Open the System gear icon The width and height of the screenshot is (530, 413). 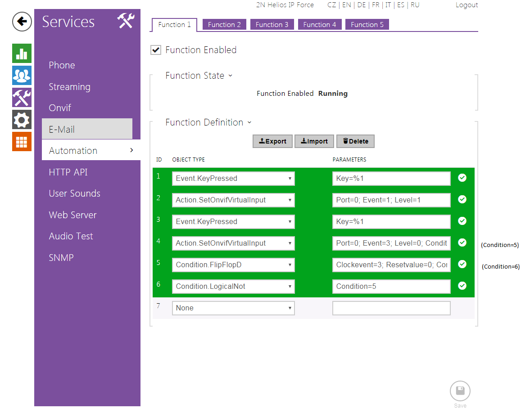22,120
